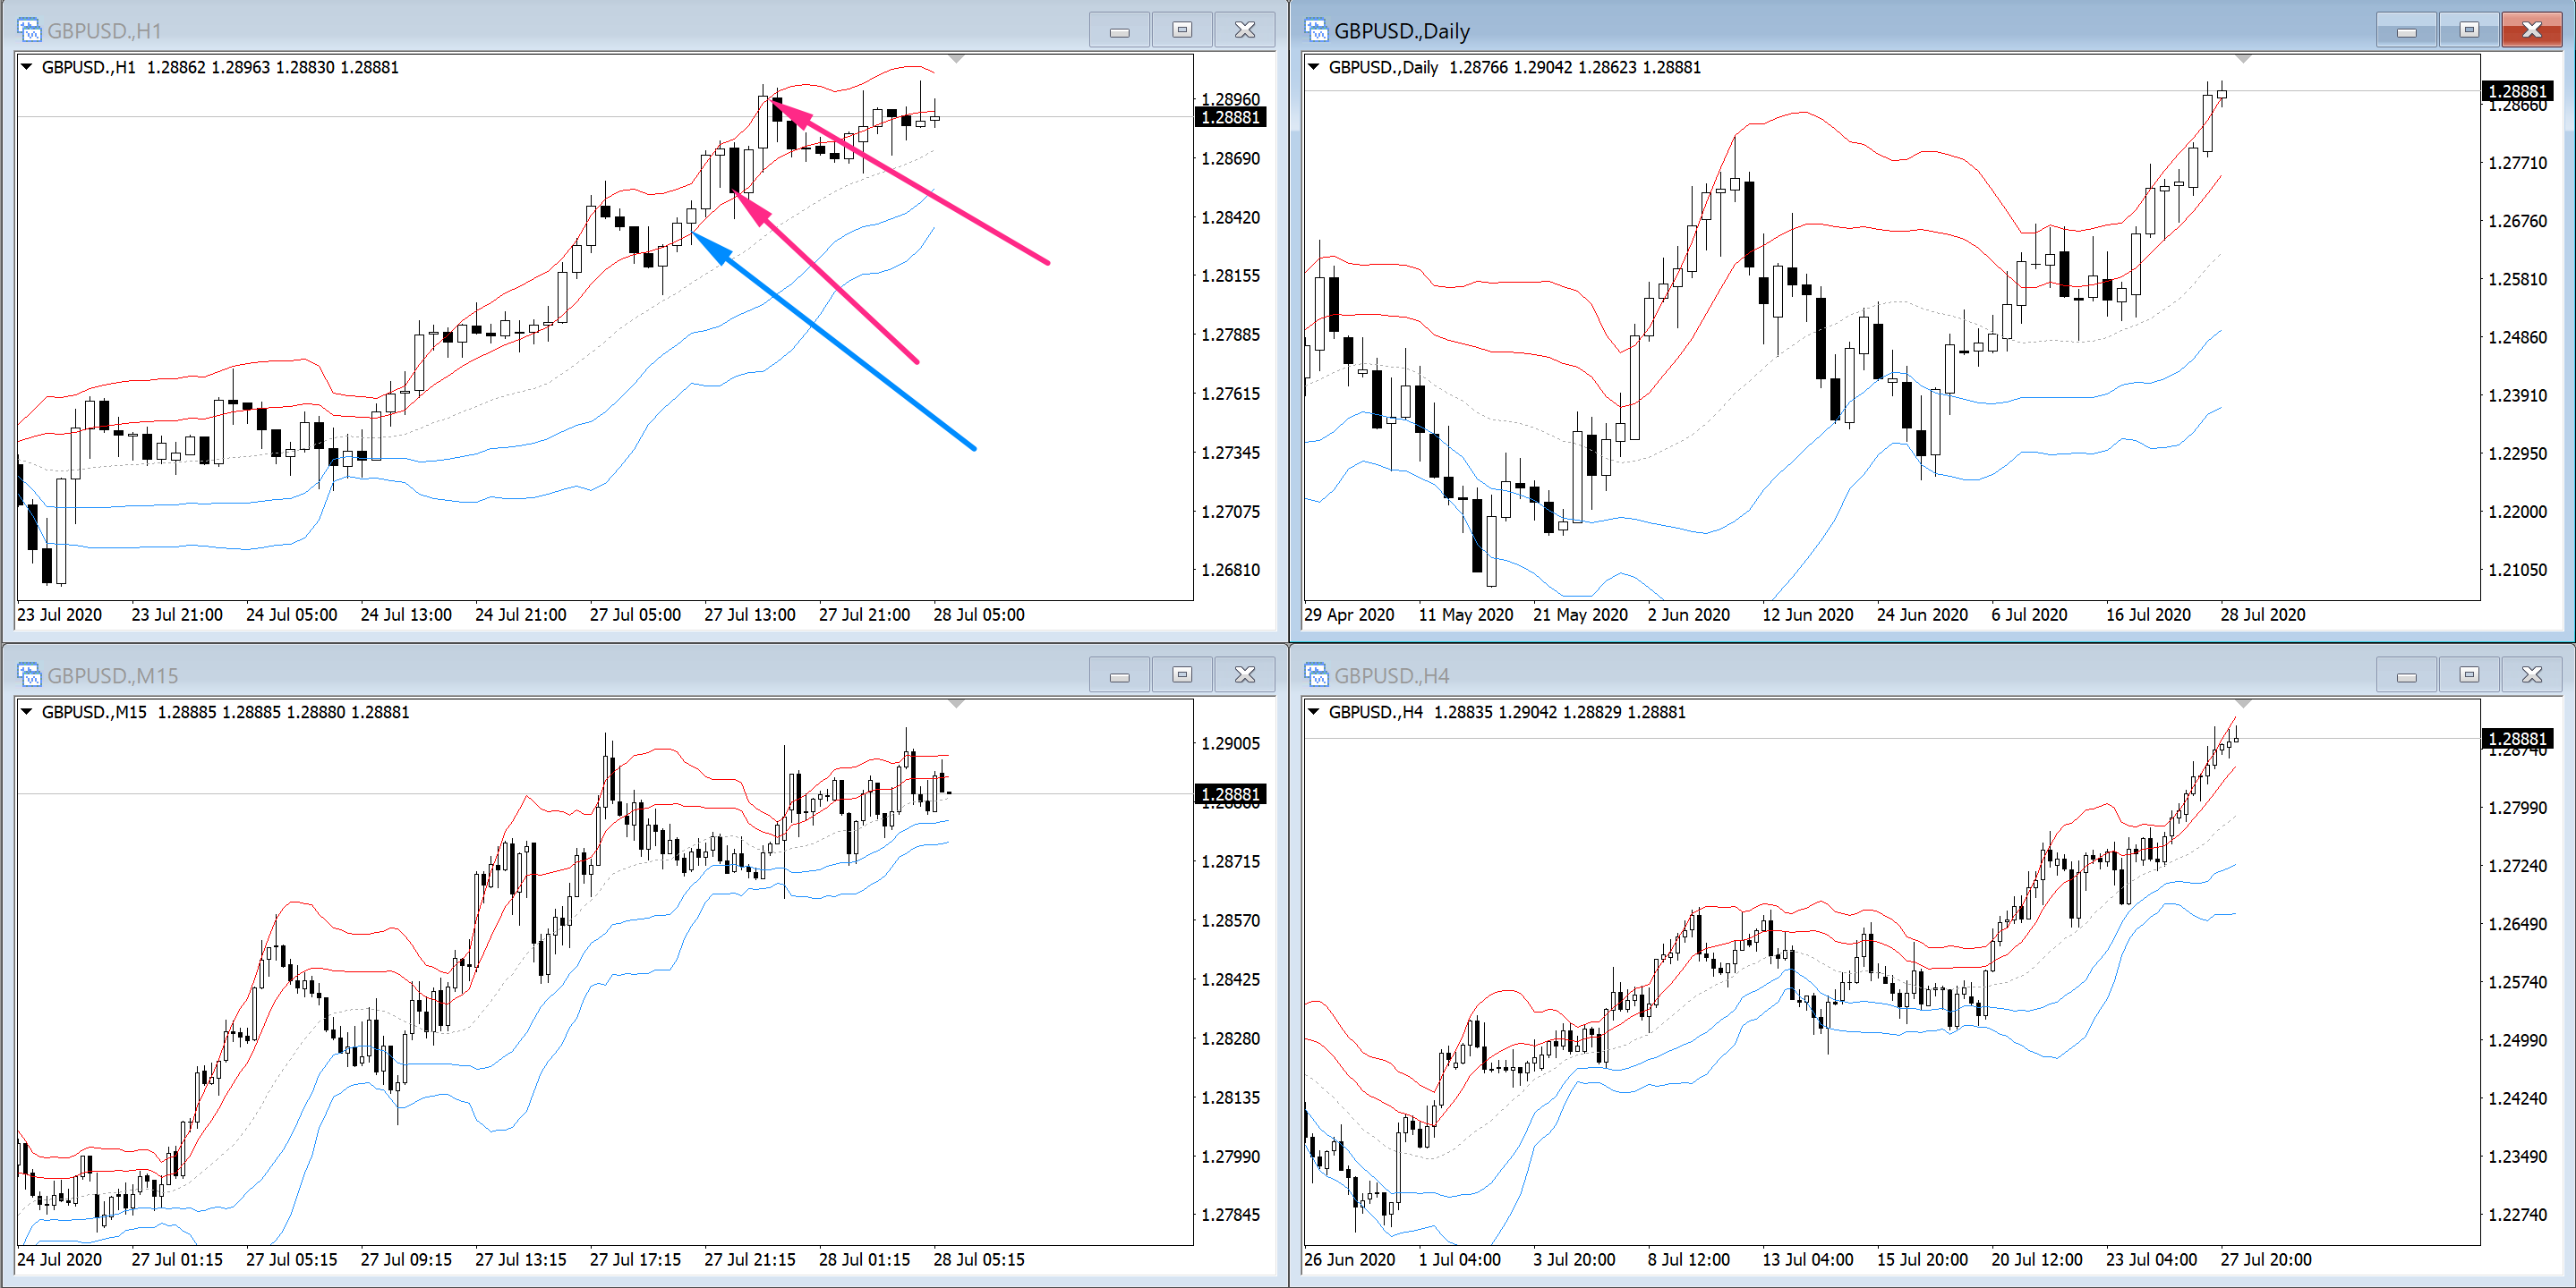Close the GBPUSD.,Daily chart window
The width and height of the screenshot is (2576, 1288).
click(x=2531, y=30)
